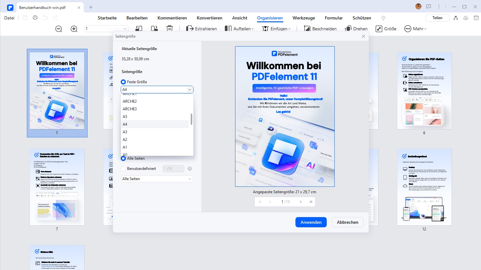The width and height of the screenshot is (481, 270).
Task: Click the lightbulb tips icon
Action: 384,18
